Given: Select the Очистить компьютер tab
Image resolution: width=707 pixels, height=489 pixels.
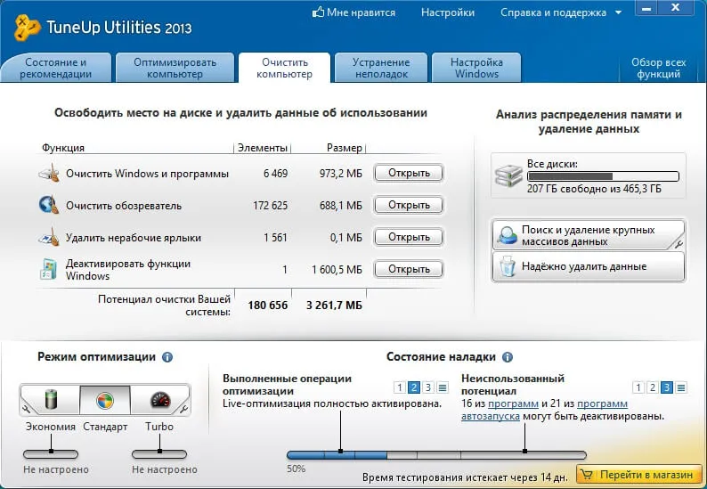Looking at the screenshot, I should 285,68.
